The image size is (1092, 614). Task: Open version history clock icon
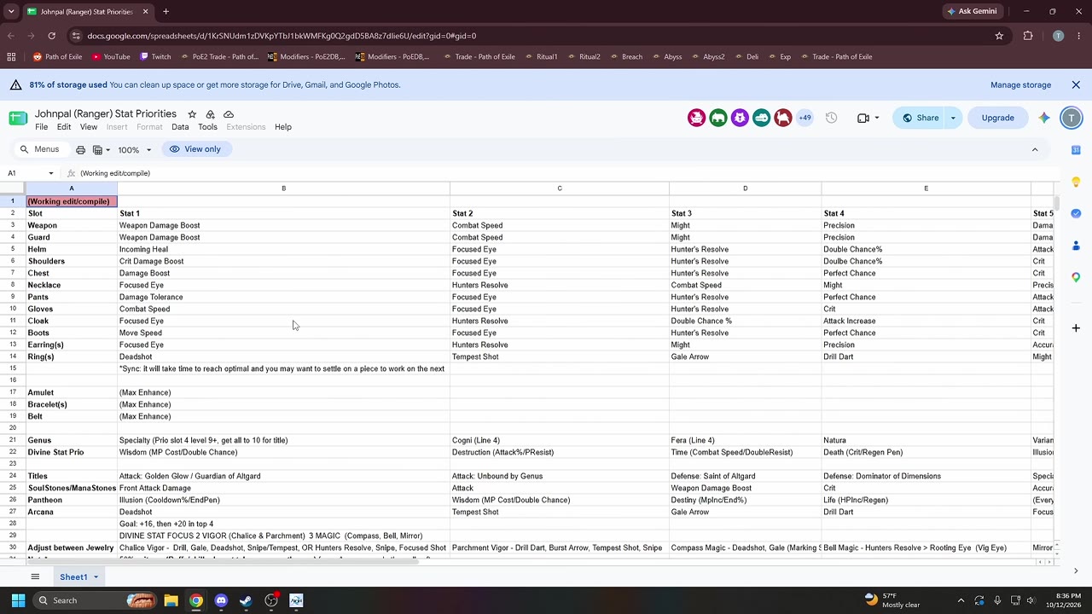point(831,118)
